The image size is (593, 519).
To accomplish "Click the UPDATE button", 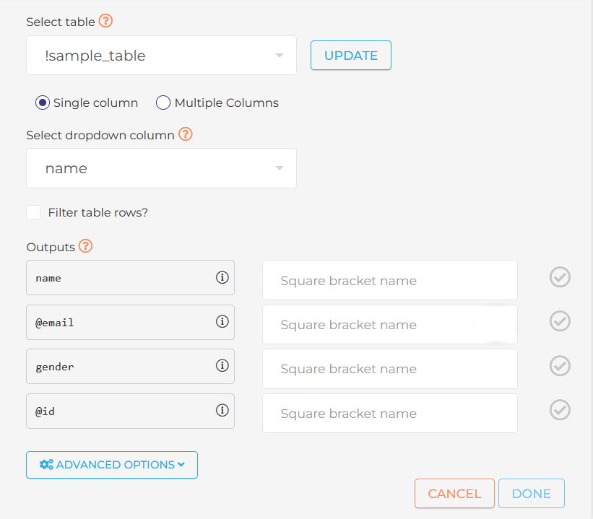I will tap(350, 56).
